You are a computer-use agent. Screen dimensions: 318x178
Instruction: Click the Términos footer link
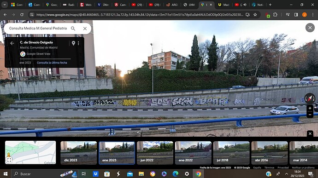tap(269, 167)
